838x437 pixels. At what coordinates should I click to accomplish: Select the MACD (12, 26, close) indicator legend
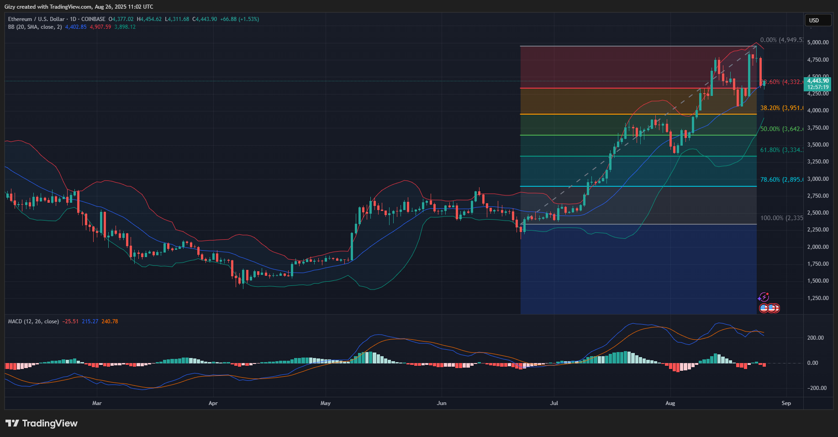pos(33,321)
